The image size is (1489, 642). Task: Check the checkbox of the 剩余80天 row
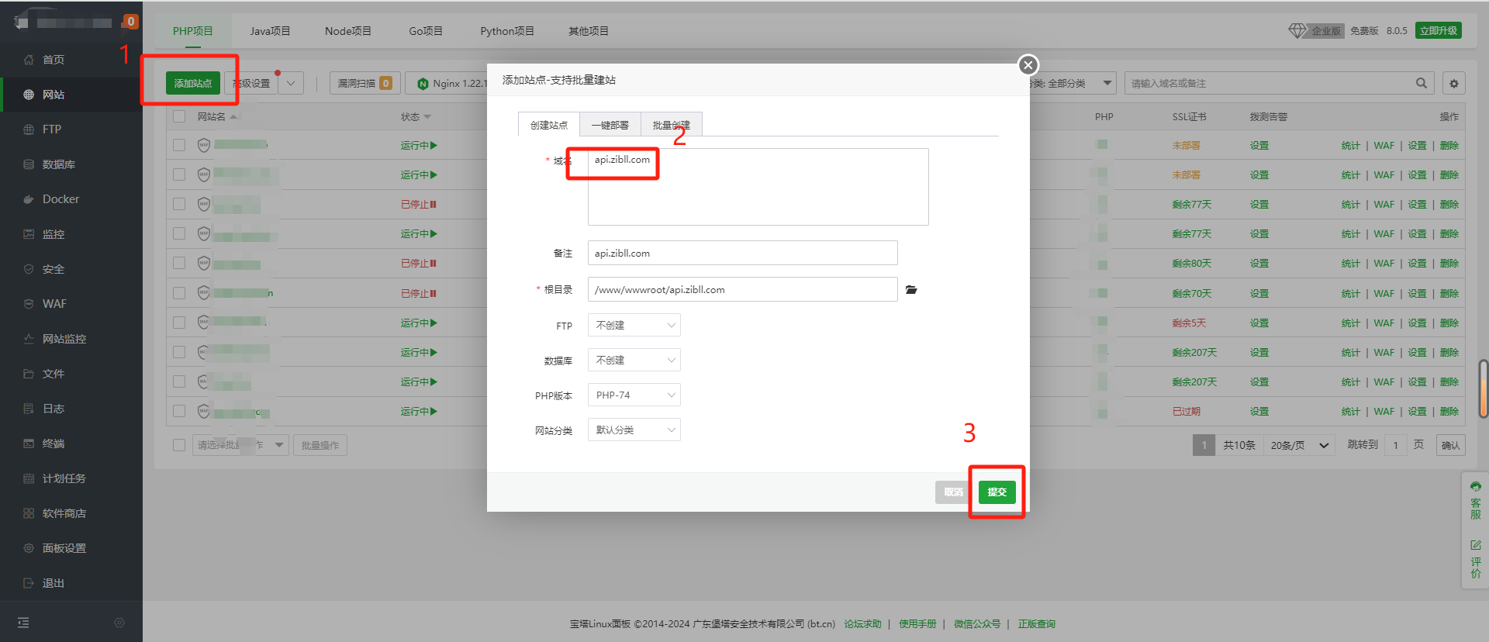(179, 263)
